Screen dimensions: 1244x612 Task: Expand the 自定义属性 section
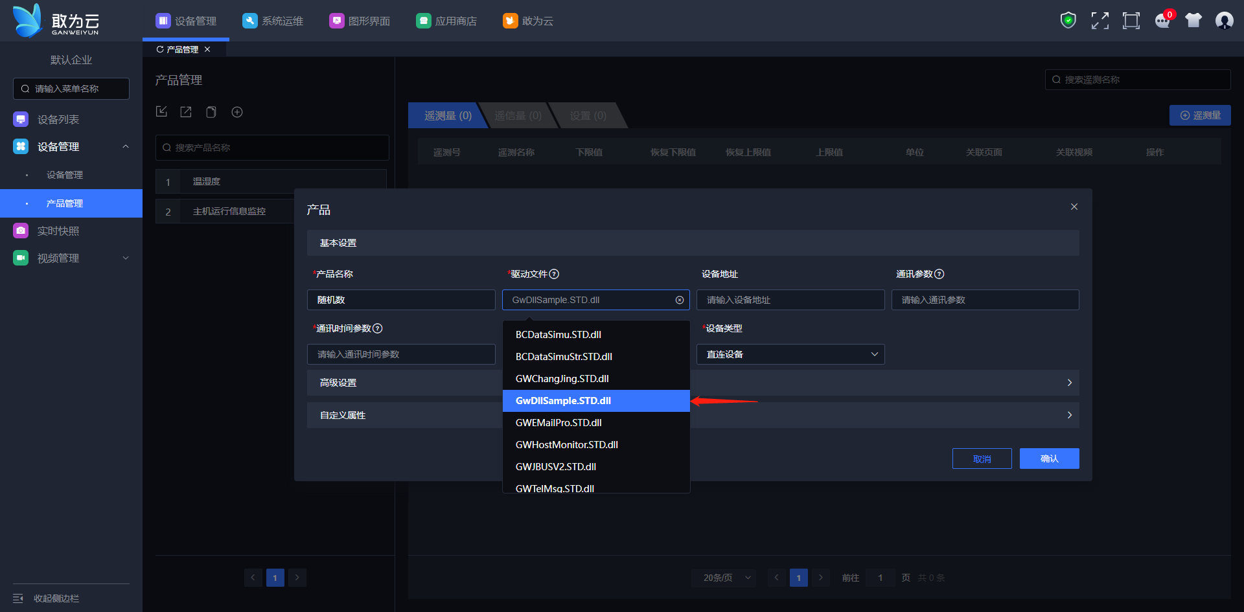1069,415
